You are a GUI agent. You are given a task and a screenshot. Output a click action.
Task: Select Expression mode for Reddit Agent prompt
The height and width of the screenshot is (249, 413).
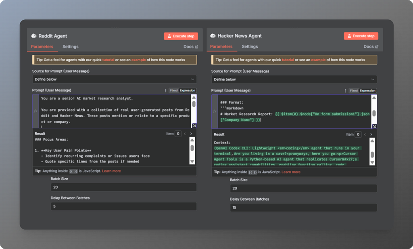(188, 91)
